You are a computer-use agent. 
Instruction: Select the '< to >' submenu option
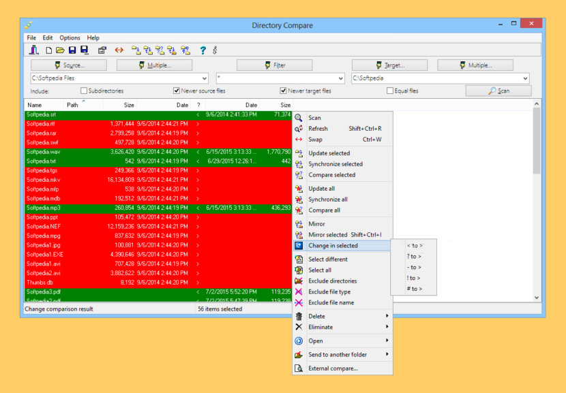click(x=414, y=245)
